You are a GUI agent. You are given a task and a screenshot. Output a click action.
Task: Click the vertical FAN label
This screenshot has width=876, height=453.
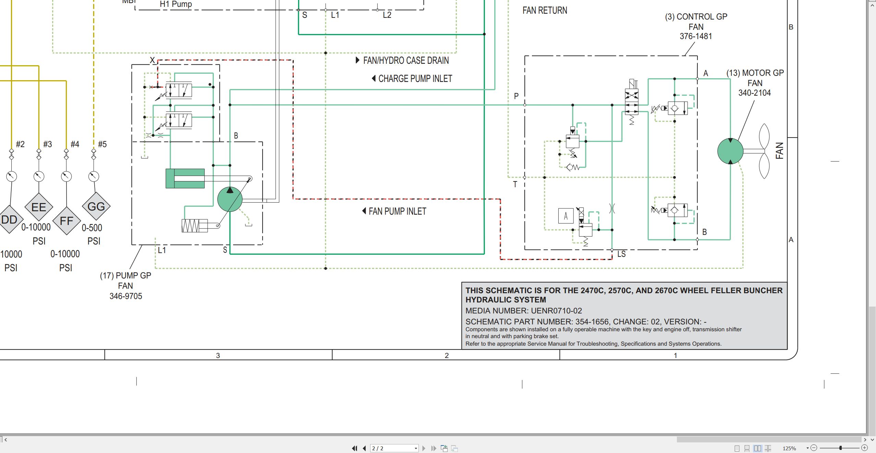pyautogui.click(x=779, y=151)
